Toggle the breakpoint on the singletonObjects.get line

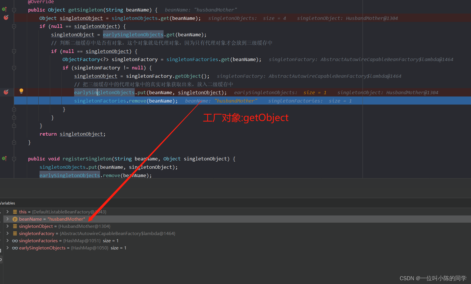click(6, 18)
